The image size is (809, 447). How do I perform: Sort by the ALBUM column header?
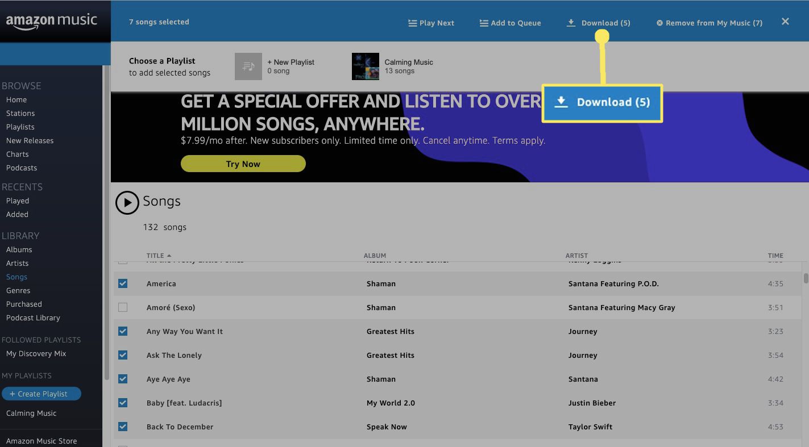375,256
